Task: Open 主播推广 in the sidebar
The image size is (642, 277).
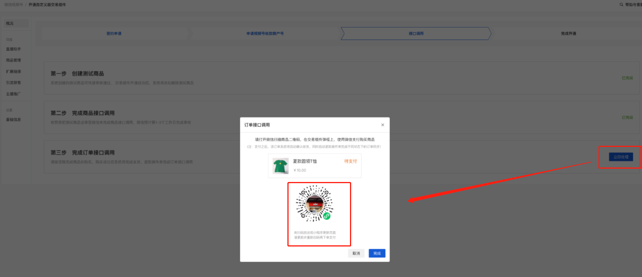Action: click(14, 94)
